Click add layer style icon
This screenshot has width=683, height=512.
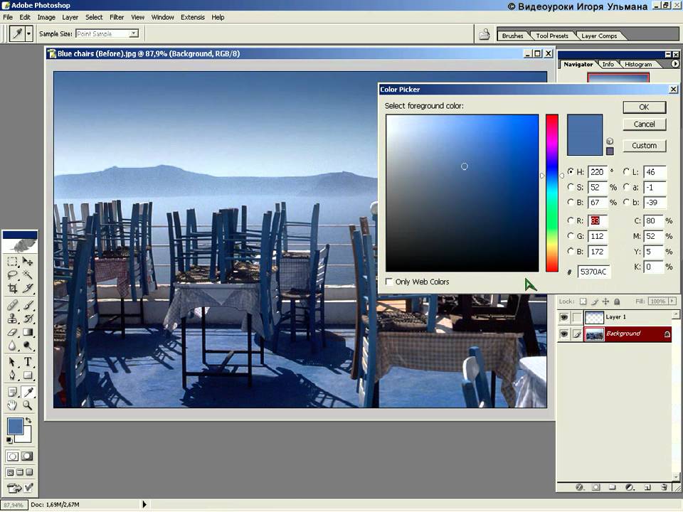(579, 488)
